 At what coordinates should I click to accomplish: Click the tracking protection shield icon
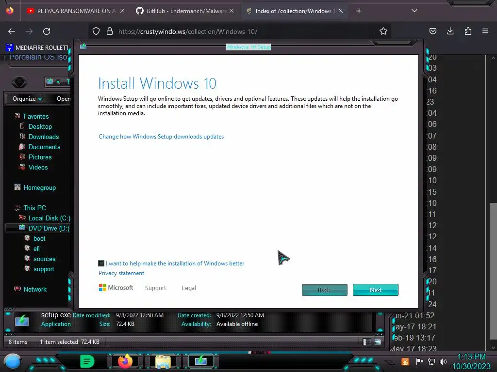click(96, 31)
